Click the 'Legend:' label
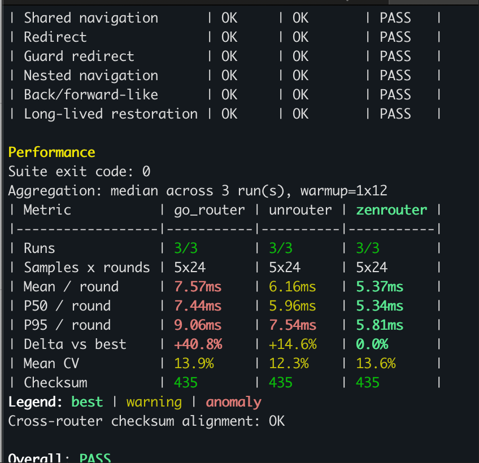The image size is (479, 463). pos(36,402)
